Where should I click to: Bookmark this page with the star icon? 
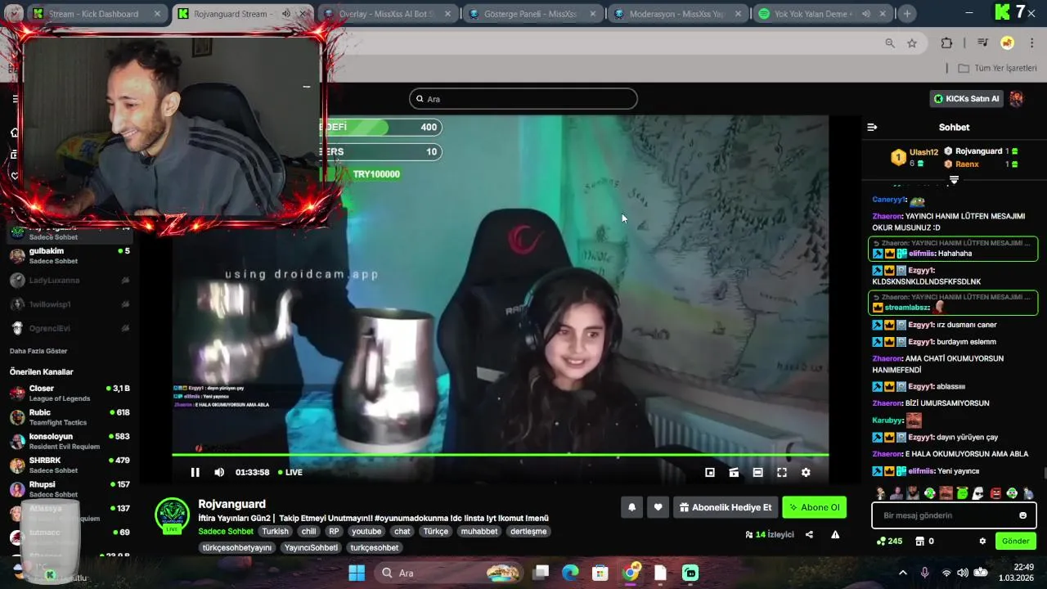(x=912, y=43)
